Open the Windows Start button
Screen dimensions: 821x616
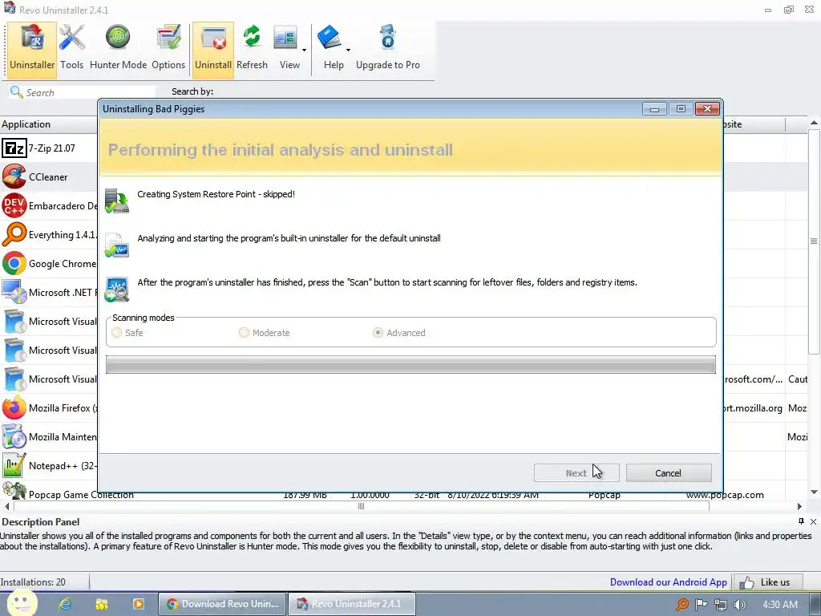click(21, 603)
